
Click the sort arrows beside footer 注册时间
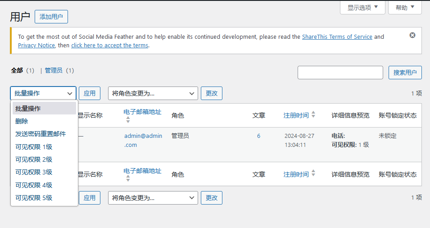[313, 173]
